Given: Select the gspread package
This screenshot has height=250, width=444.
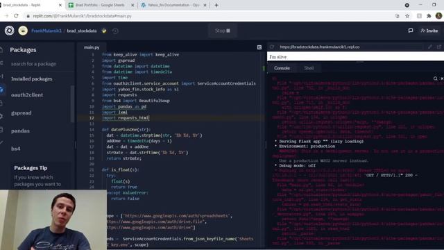Looking at the screenshot, I should (22, 112).
